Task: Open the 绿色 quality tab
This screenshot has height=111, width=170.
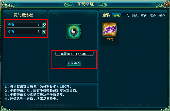Action: tap(135, 16)
